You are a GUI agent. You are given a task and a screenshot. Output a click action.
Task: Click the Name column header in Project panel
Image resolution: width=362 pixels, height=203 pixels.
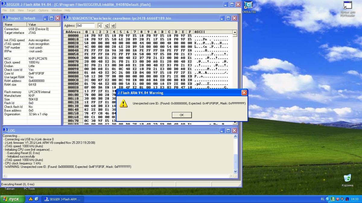coord(15,24)
